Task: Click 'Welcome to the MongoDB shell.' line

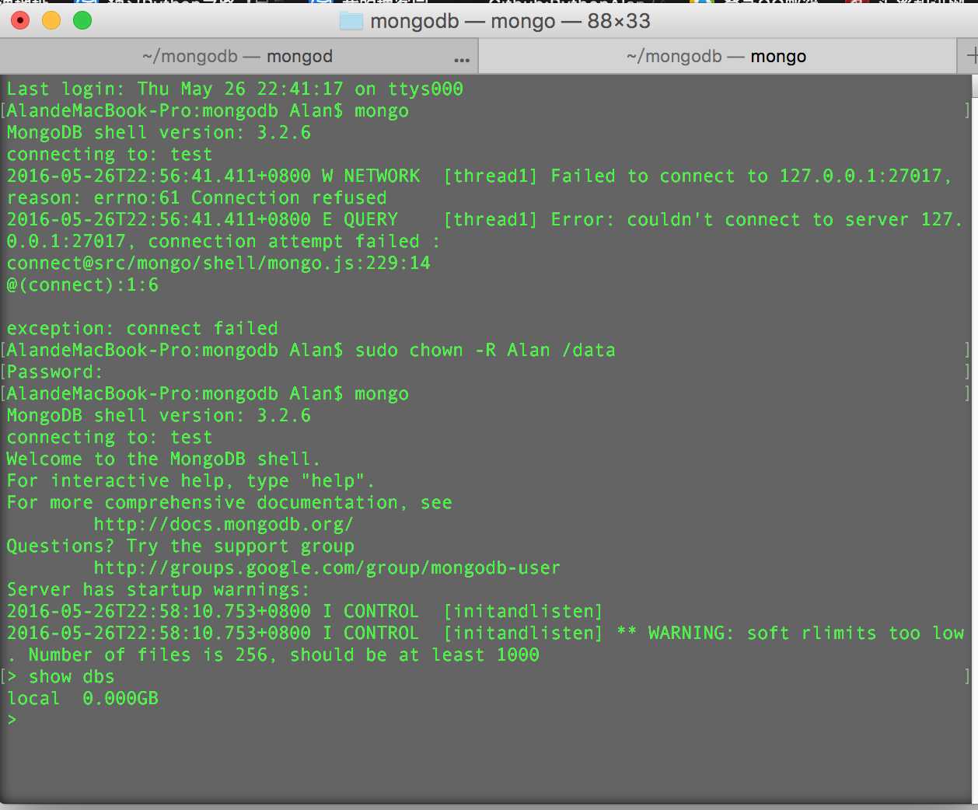Action: point(163,459)
